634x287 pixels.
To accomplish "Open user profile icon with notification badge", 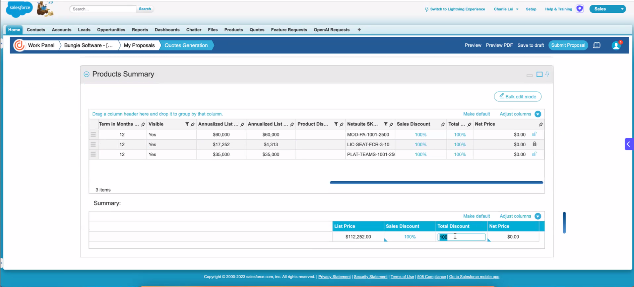I will (x=616, y=45).
